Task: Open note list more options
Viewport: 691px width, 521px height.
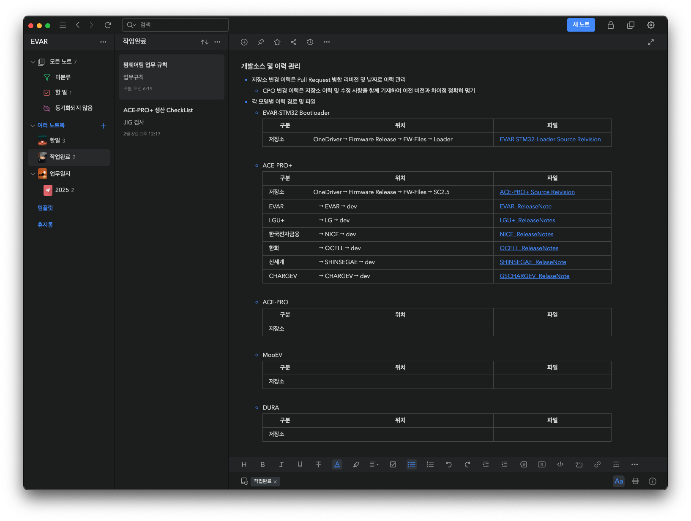Action: coord(217,42)
